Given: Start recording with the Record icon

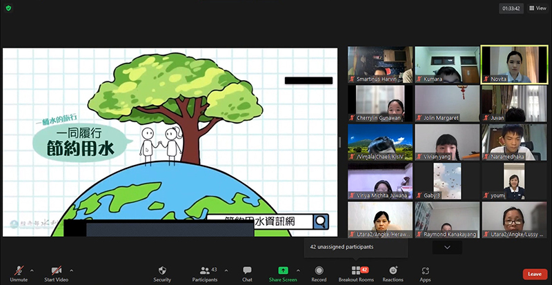Looking at the screenshot, I should (x=319, y=271).
